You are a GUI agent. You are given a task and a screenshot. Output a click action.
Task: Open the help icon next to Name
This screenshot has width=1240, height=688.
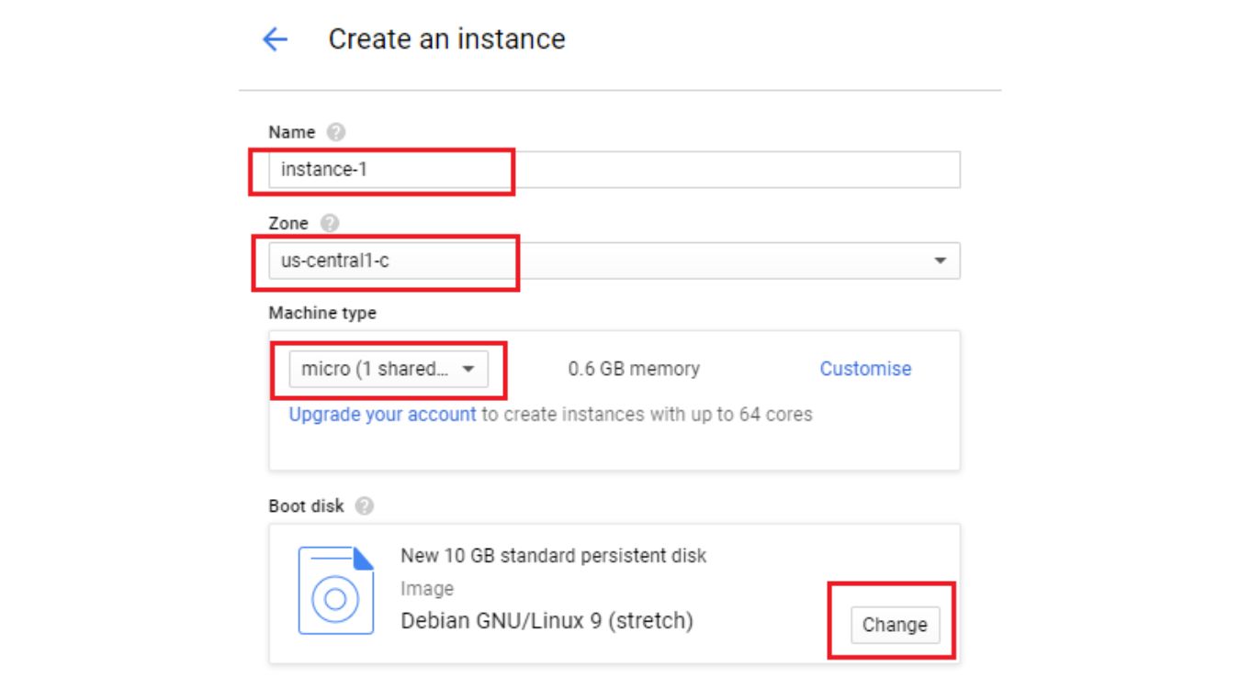coord(335,132)
